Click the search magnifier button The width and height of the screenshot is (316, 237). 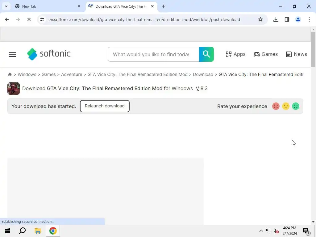pos(206,54)
